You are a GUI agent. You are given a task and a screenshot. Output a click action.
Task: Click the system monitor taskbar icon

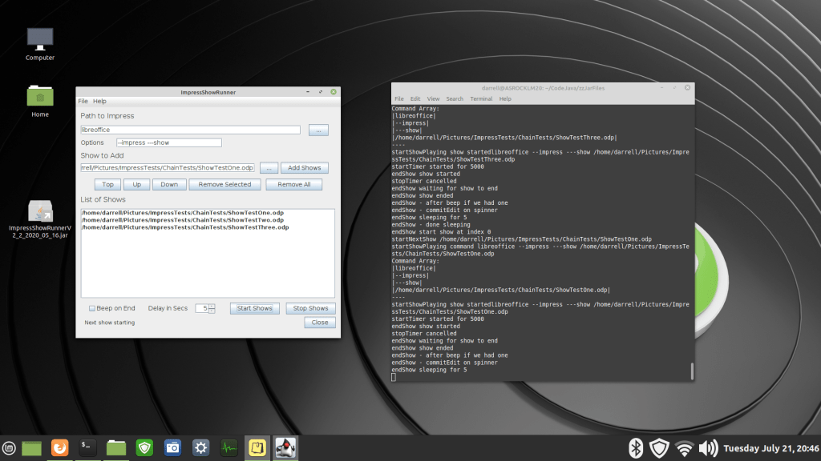point(229,448)
